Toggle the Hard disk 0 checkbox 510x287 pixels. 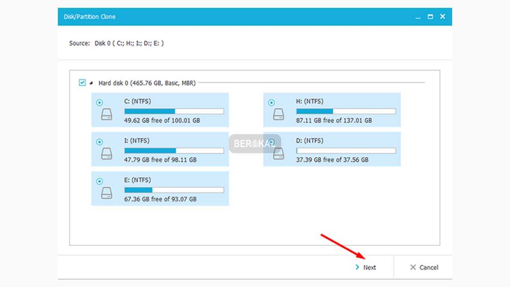82,83
